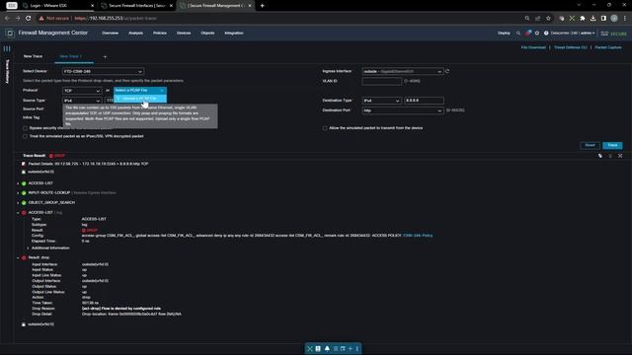The image size is (632, 355).
Task: Select Upload a PCAP File option
Action: pyautogui.click(x=140, y=99)
